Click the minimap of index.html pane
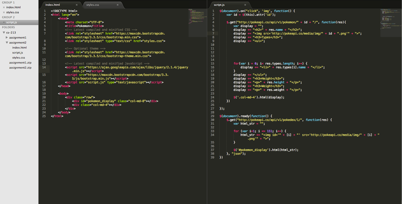This screenshot has width=402, height=204. pyautogui.click(x=197, y=23)
